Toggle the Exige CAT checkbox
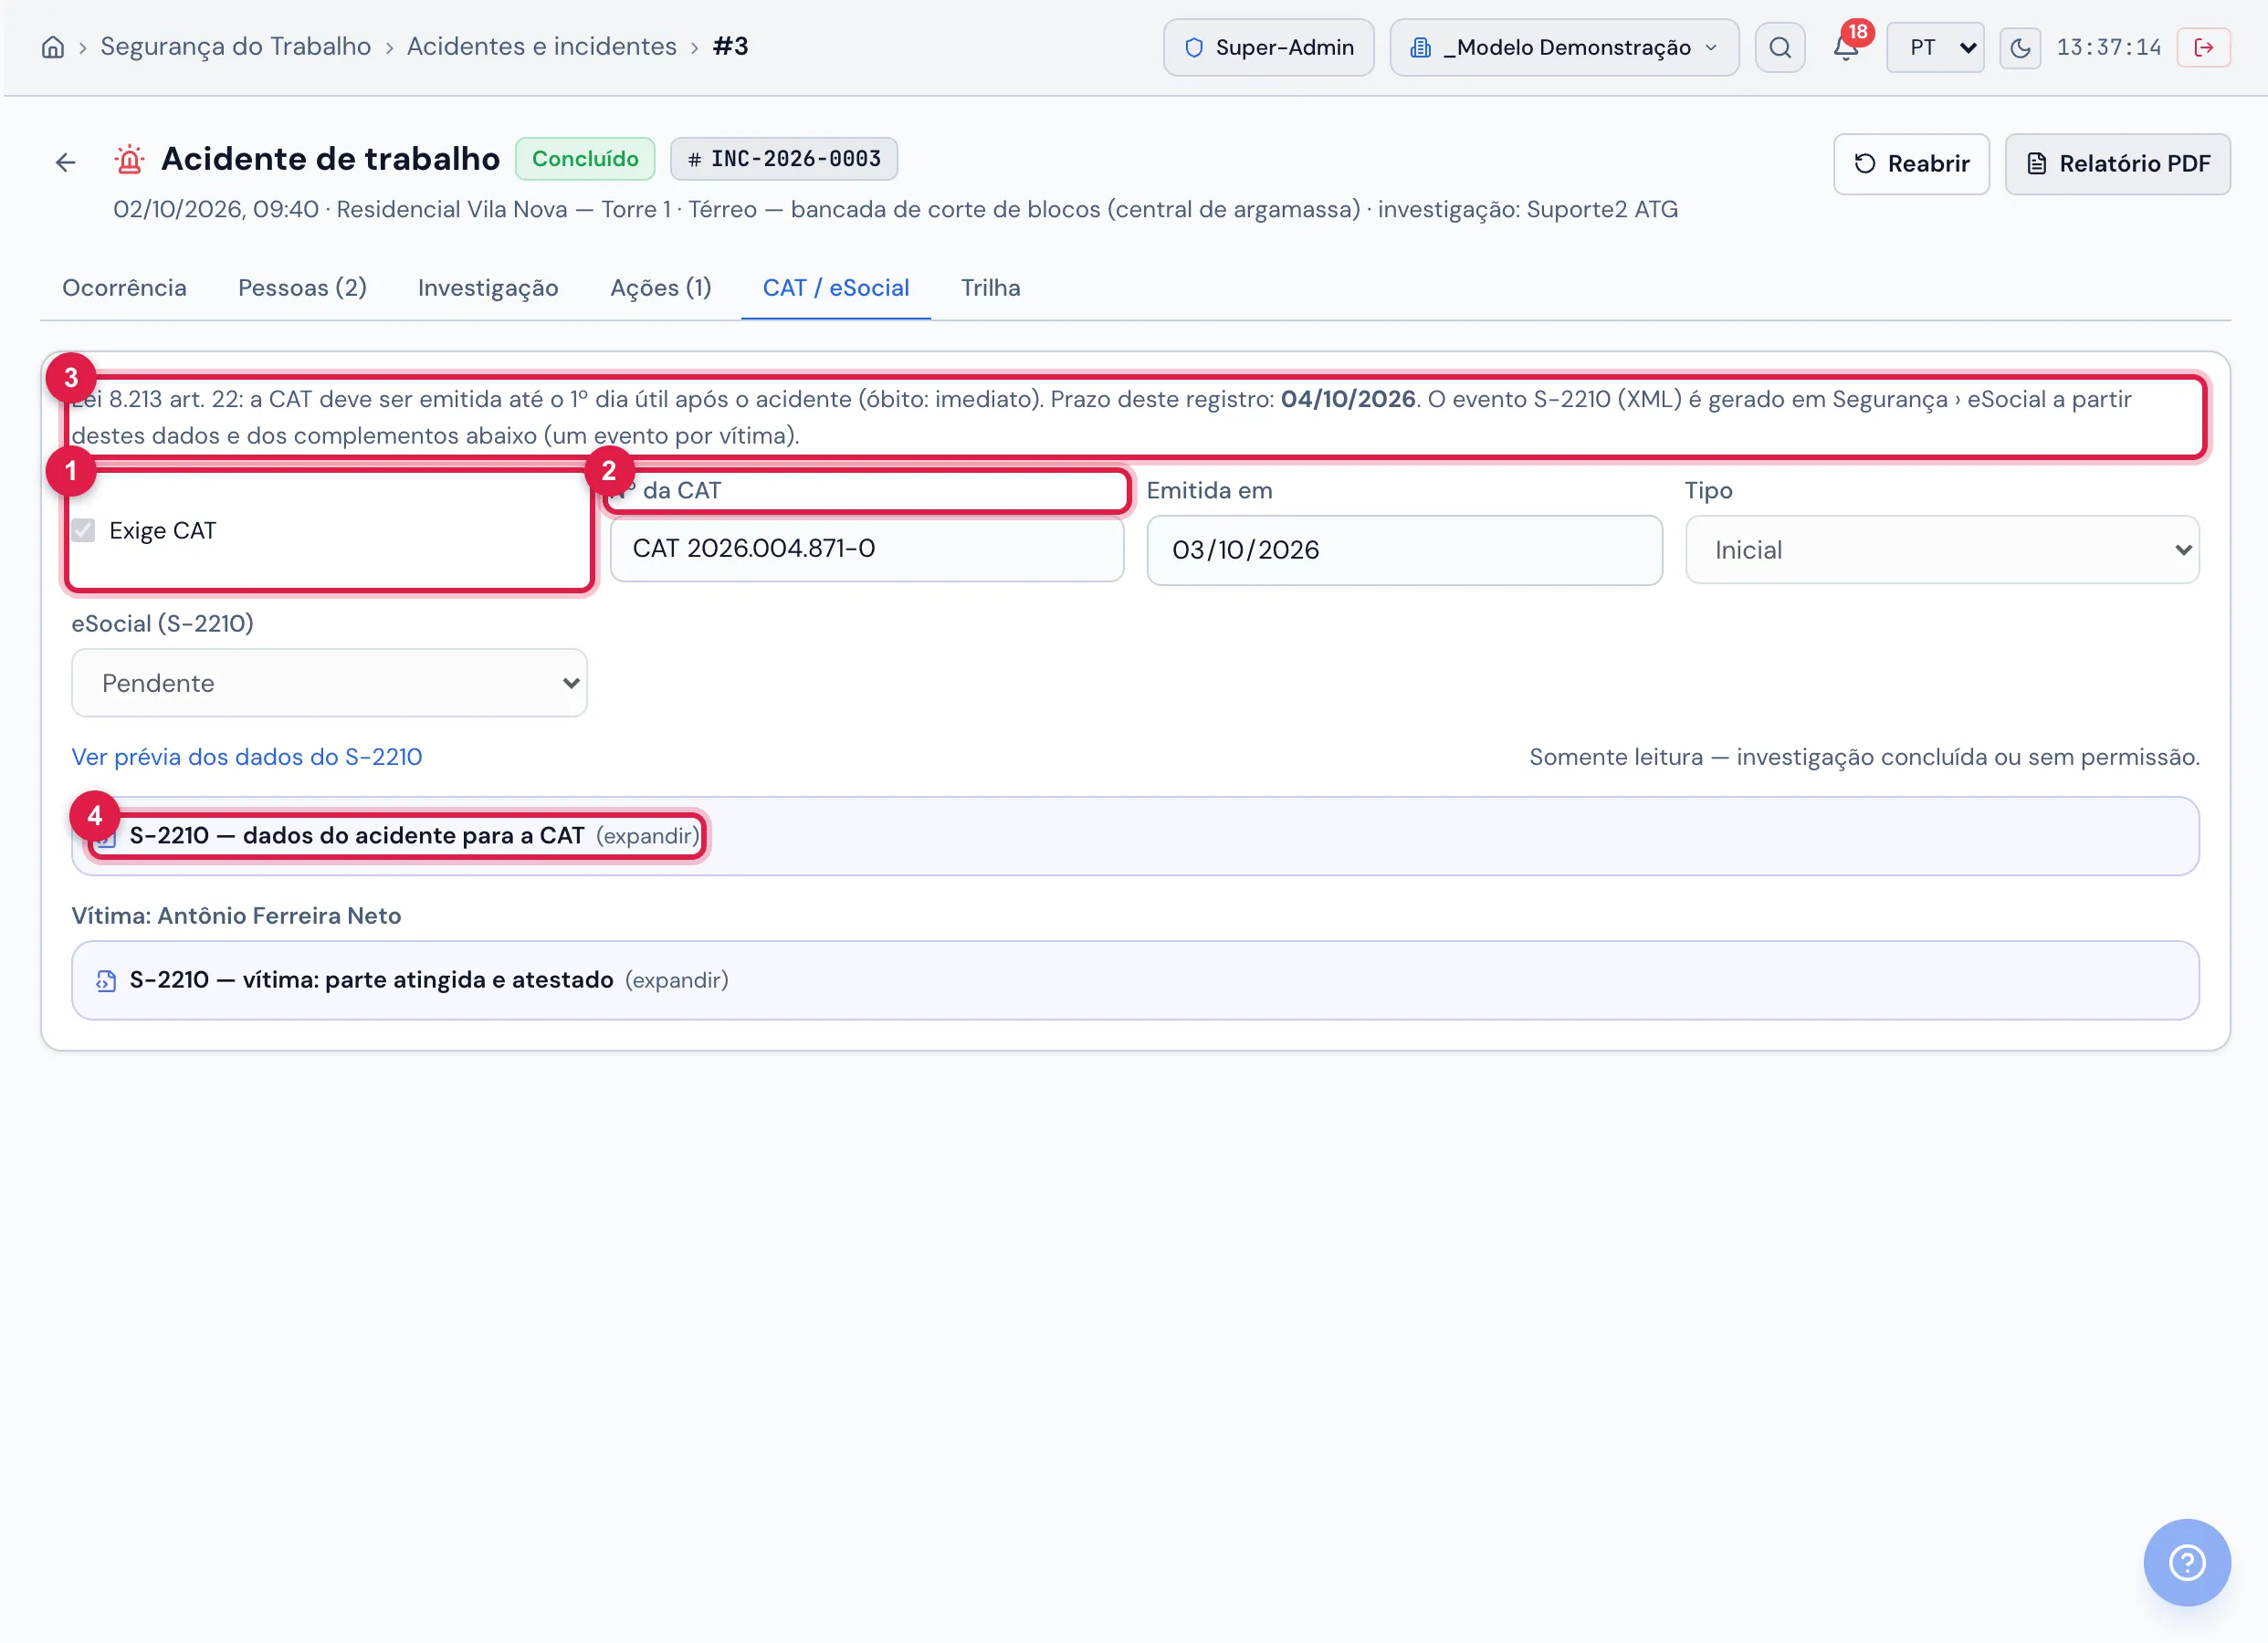2268x1643 pixels. [x=84, y=530]
